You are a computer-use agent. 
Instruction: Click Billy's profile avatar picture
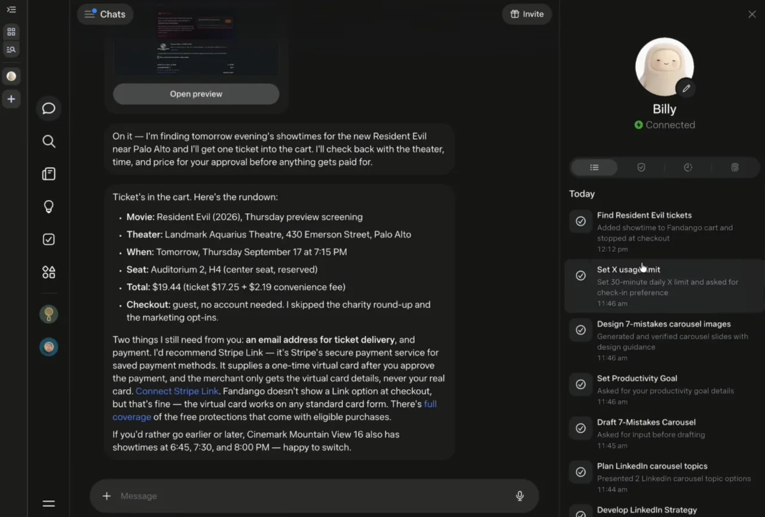[x=664, y=66]
